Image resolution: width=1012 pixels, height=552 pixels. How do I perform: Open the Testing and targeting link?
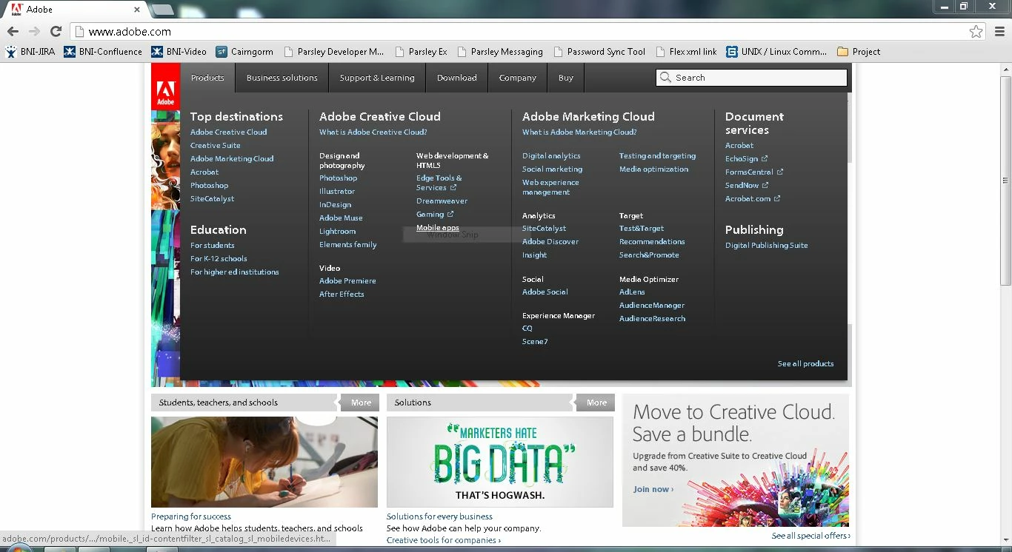click(x=657, y=156)
